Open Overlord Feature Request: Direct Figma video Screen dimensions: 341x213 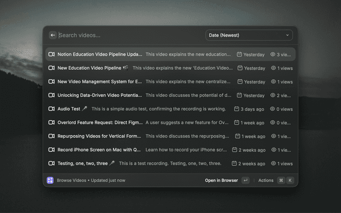pyautogui.click(x=100, y=122)
